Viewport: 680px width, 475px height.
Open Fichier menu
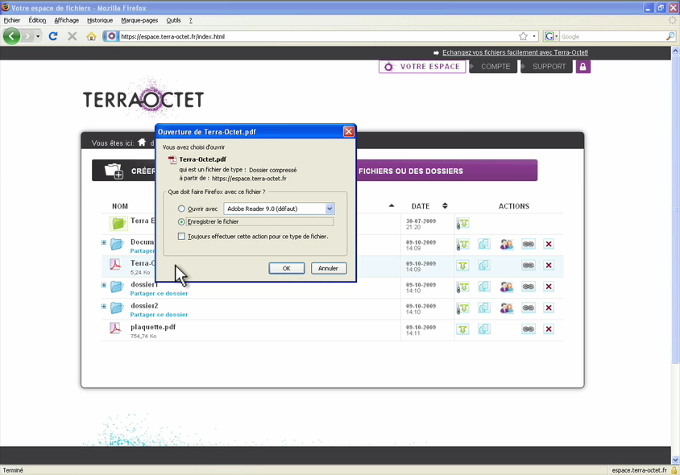[12, 20]
